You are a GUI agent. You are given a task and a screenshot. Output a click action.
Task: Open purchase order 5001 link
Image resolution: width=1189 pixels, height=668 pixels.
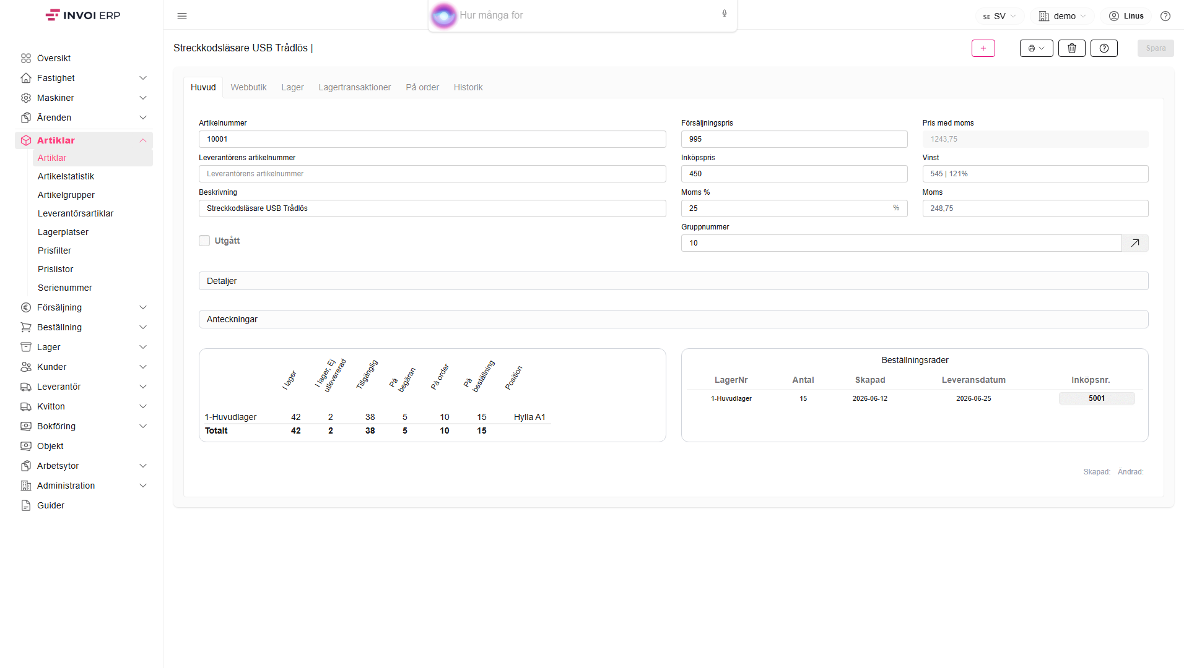(1097, 398)
